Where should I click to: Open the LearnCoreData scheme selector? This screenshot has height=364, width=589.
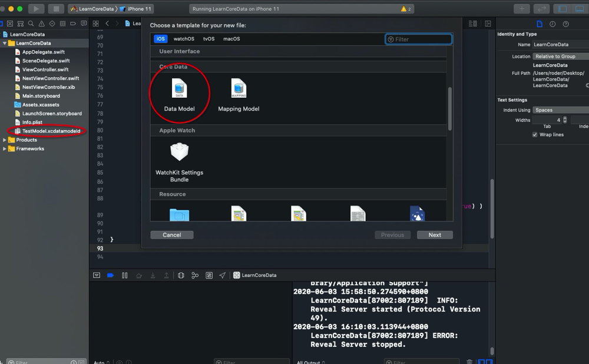coord(92,9)
